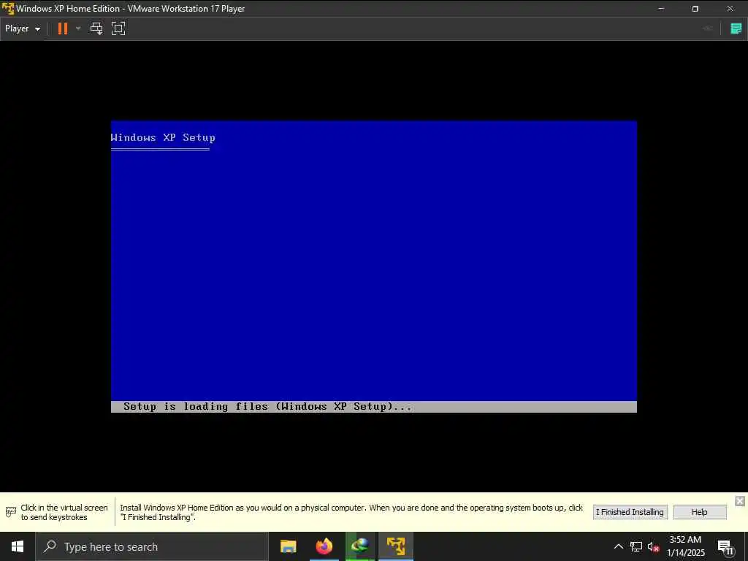The image size is (748, 561).
Task: Click 'Setup is loading files' status text
Action: click(x=267, y=406)
